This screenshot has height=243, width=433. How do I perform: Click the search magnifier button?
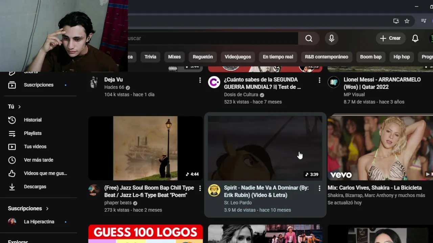tap(309, 38)
